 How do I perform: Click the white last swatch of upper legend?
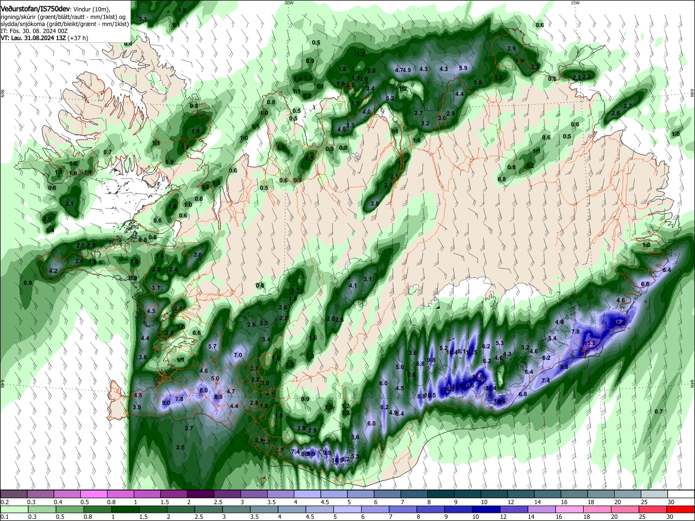coord(681,494)
